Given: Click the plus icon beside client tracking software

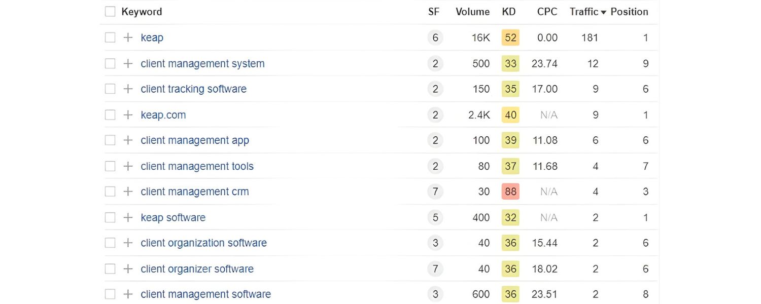Looking at the screenshot, I should point(127,89).
